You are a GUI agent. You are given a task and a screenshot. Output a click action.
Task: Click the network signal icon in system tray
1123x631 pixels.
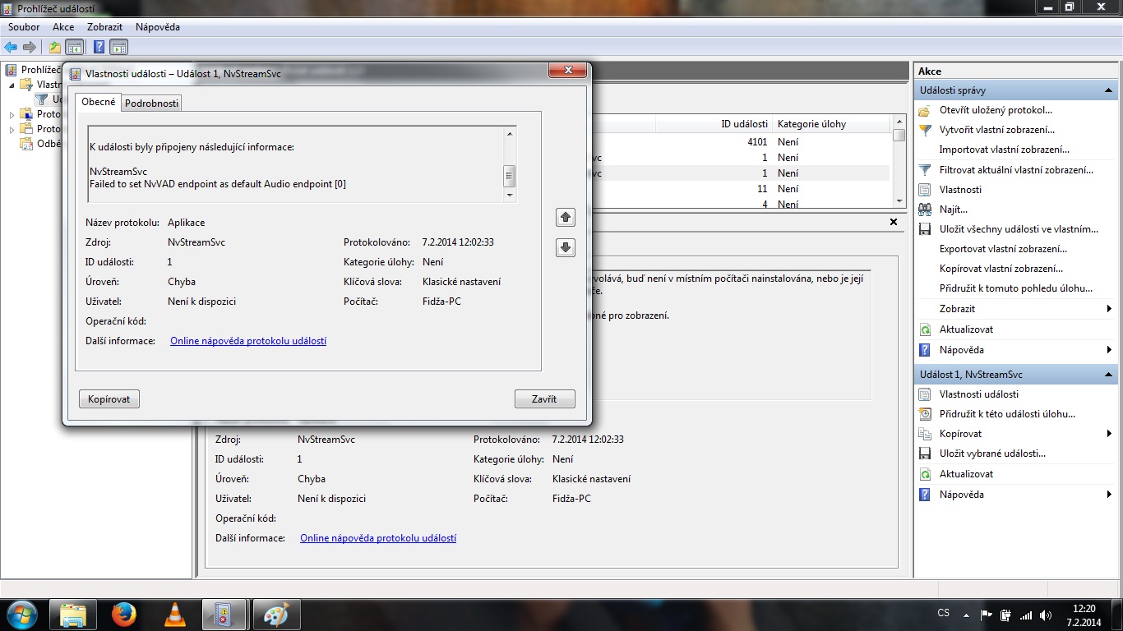[x=1026, y=615]
